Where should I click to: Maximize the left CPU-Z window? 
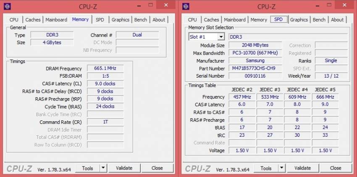click(x=150, y=5)
